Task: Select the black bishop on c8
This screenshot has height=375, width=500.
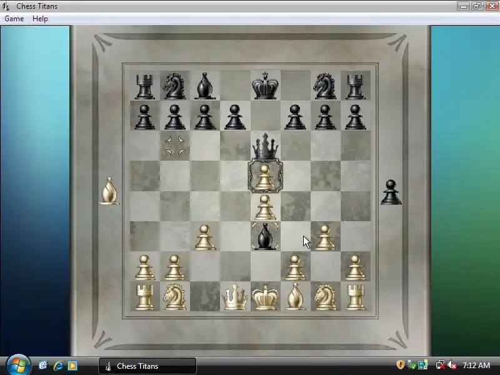Action: [205, 86]
